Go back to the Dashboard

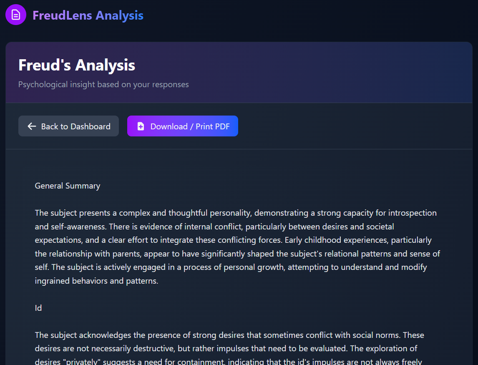tap(68, 126)
